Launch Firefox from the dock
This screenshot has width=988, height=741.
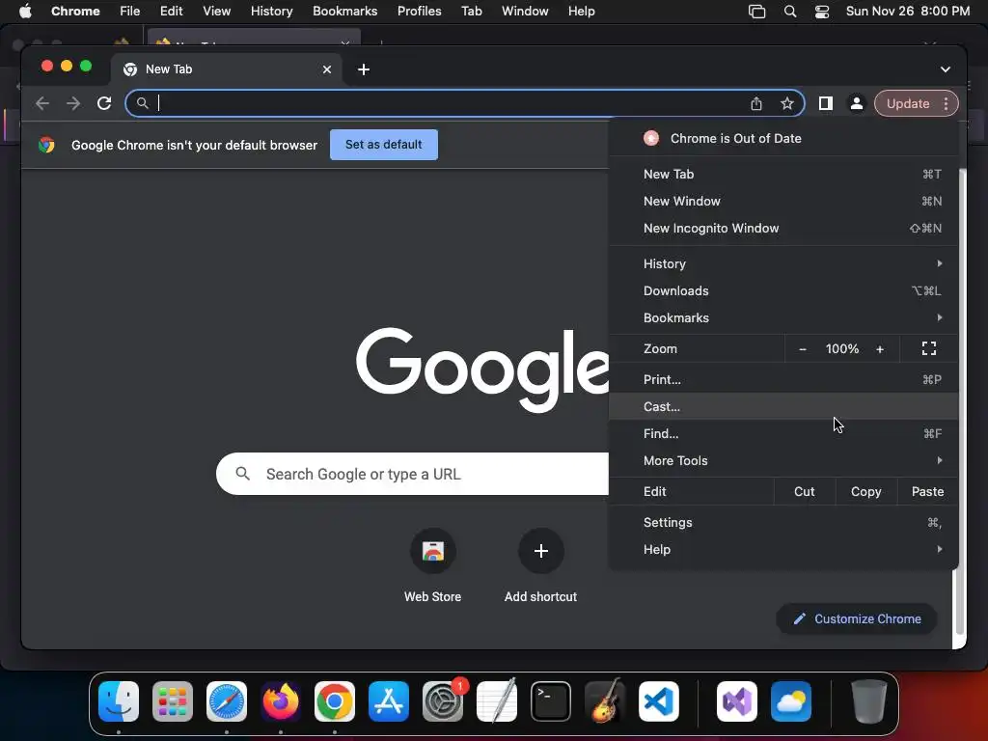tap(281, 701)
